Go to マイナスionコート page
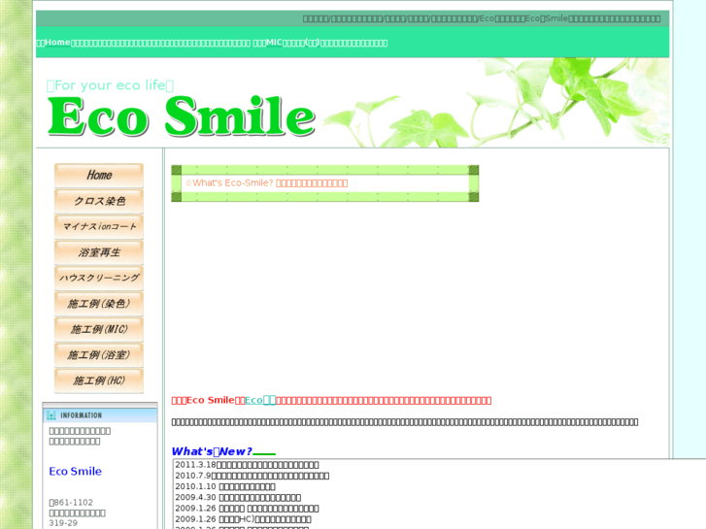This screenshot has width=706, height=529. coord(99,226)
